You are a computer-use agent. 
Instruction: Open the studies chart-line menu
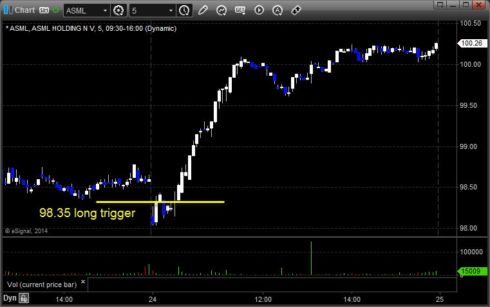[221, 10]
